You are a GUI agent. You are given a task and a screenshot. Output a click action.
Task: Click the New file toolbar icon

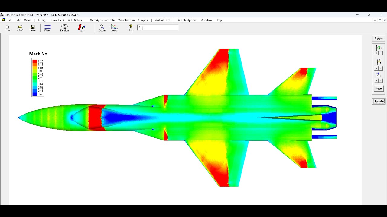coord(7,28)
